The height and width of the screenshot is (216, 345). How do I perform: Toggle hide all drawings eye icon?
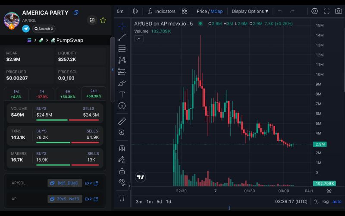[122, 182]
